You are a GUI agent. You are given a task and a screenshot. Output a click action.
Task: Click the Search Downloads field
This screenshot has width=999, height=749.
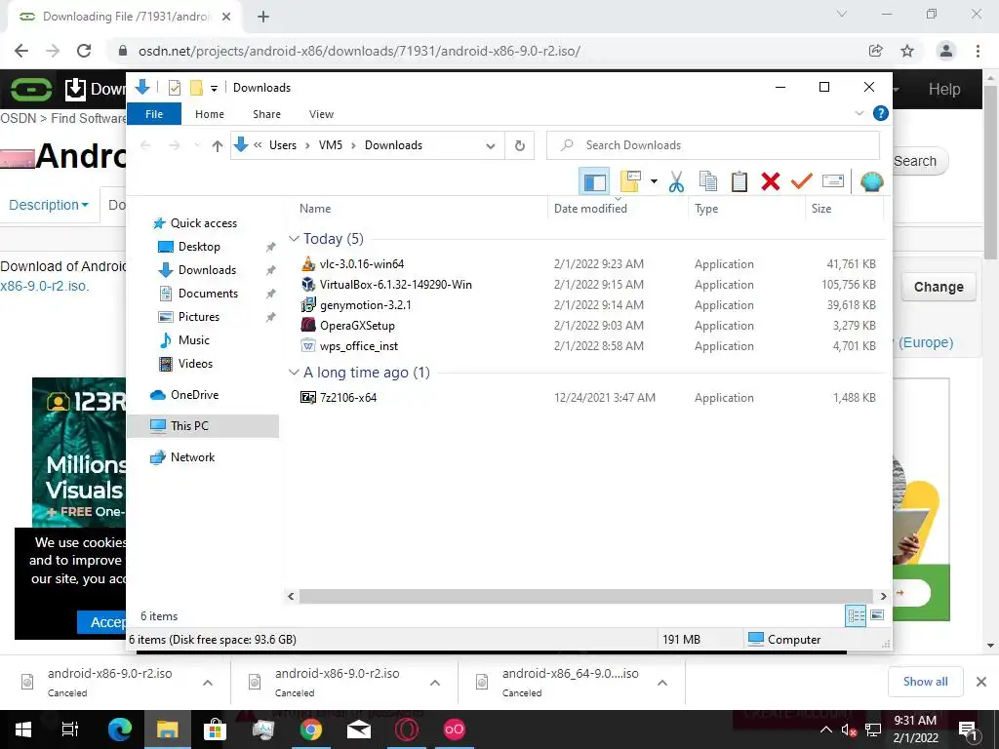(713, 146)
